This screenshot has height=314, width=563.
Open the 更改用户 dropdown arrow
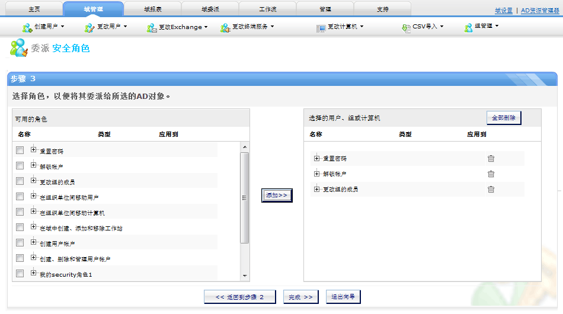pyautogui.click(x=125, y=27)
